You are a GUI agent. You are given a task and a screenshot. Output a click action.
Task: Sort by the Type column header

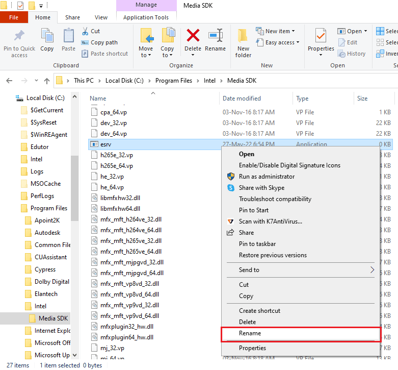[x=302, y=98]
